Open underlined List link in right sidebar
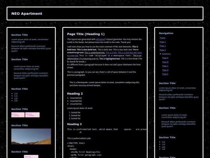Viewport: 210px width, 158px height. pyautogui.click(x=163, y=147)
